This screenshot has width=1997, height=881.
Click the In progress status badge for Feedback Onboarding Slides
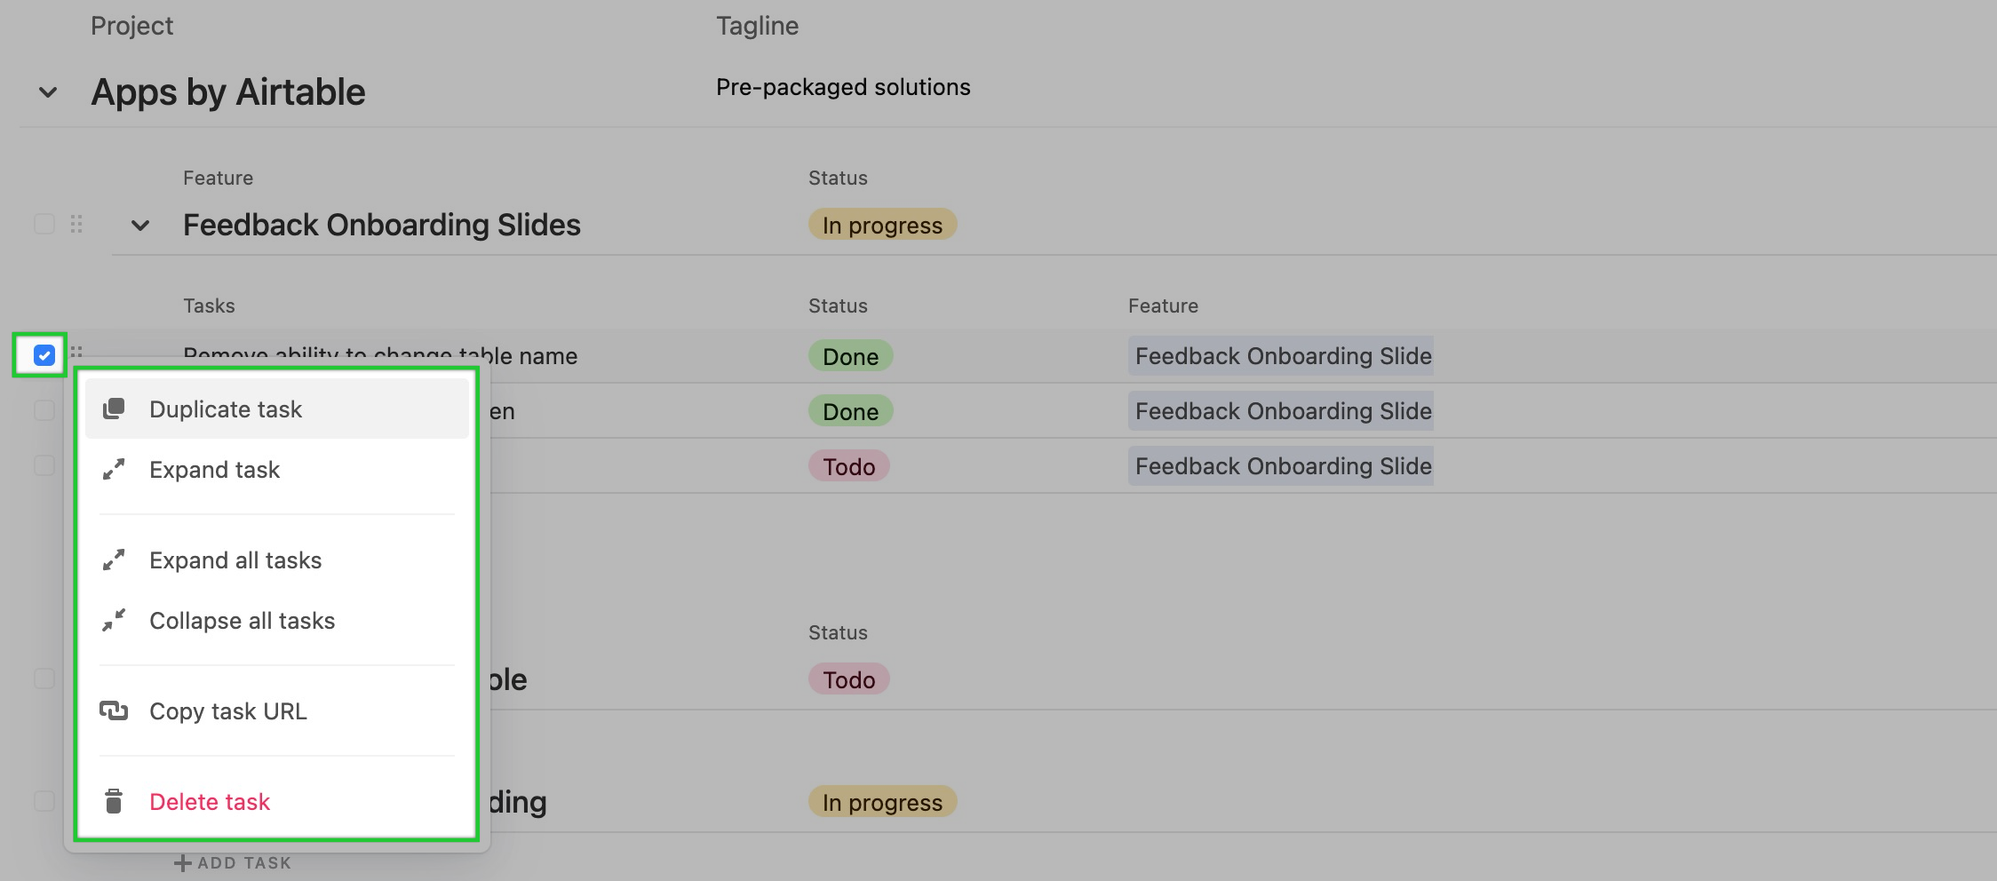[x=882, y=225]
